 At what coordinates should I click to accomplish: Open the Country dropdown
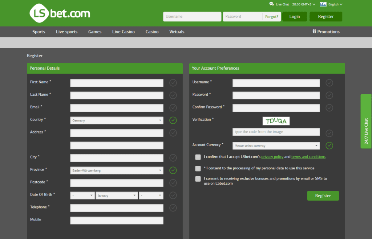117,120
